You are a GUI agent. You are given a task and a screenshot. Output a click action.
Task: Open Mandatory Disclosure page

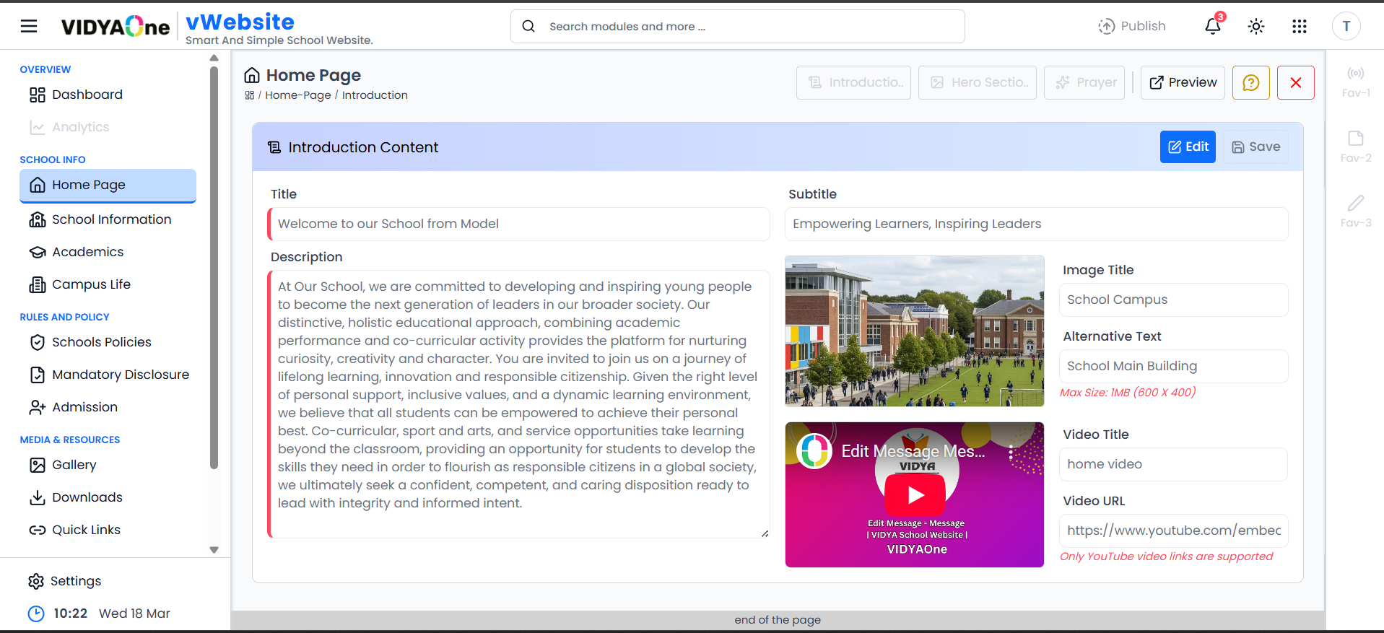pos(108,375)
